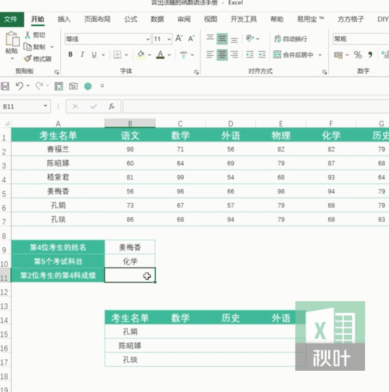Apply the red font color A
389x392 pixels.
161,55
